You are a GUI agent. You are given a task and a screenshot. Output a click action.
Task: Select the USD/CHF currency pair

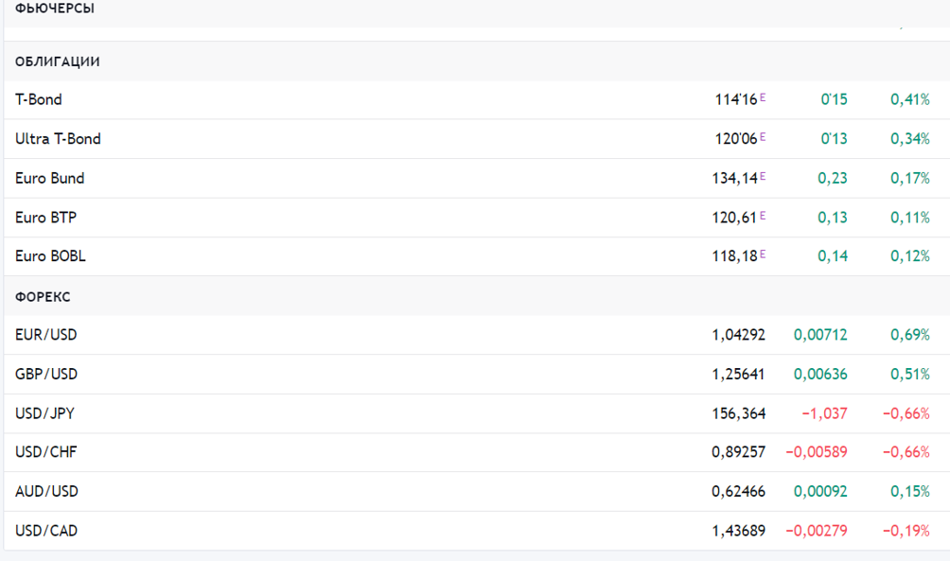click(x=46, y=452)
